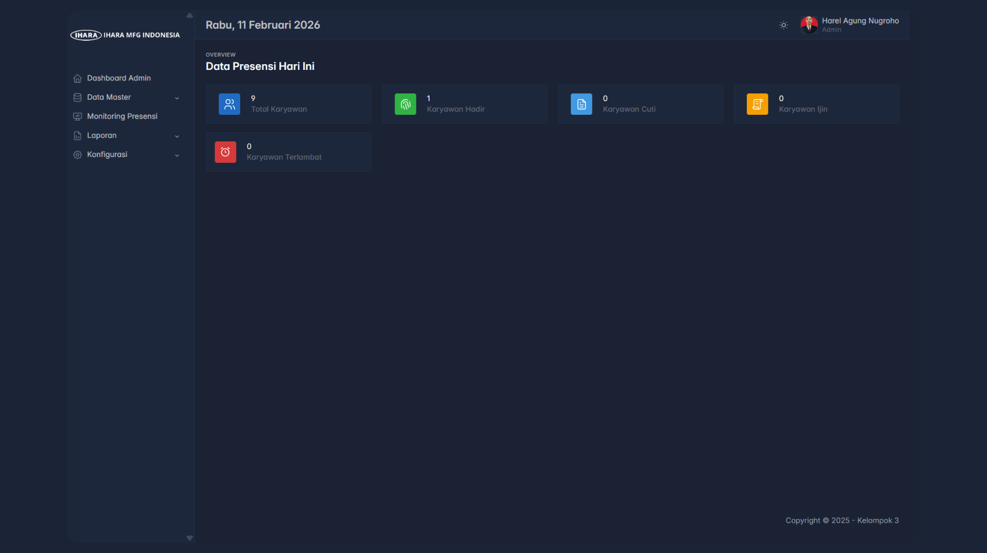
Task: Click the Copyright 2025 Kelompok 3 footer
Action: (842, 521)
